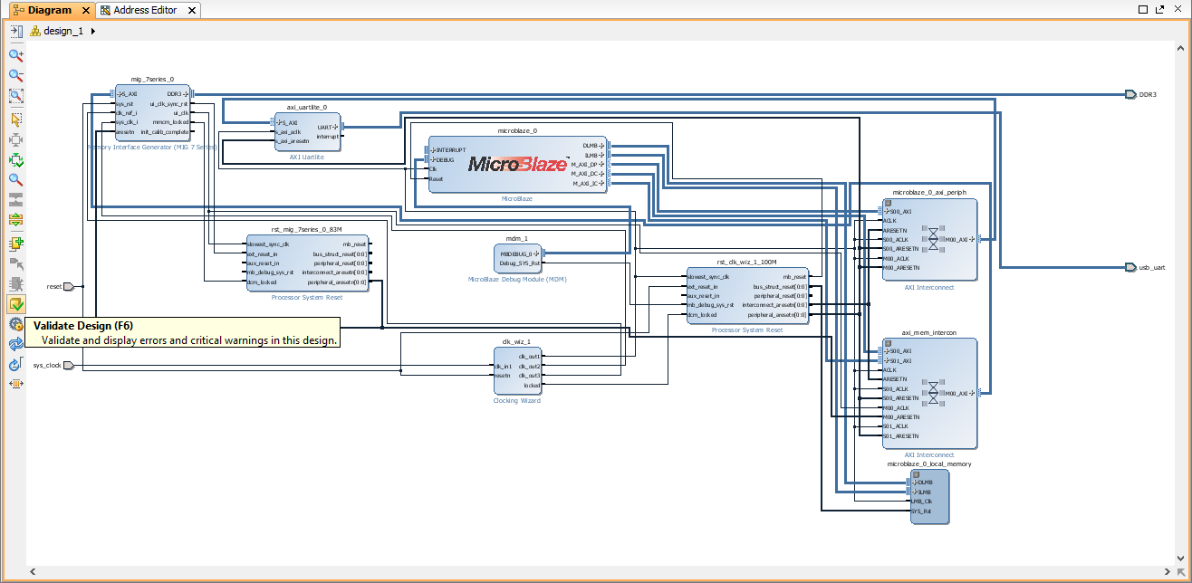Click the design_1 breadcrumb label
The width and height of the screenshot is (1192, 583).
click(63, 31)
